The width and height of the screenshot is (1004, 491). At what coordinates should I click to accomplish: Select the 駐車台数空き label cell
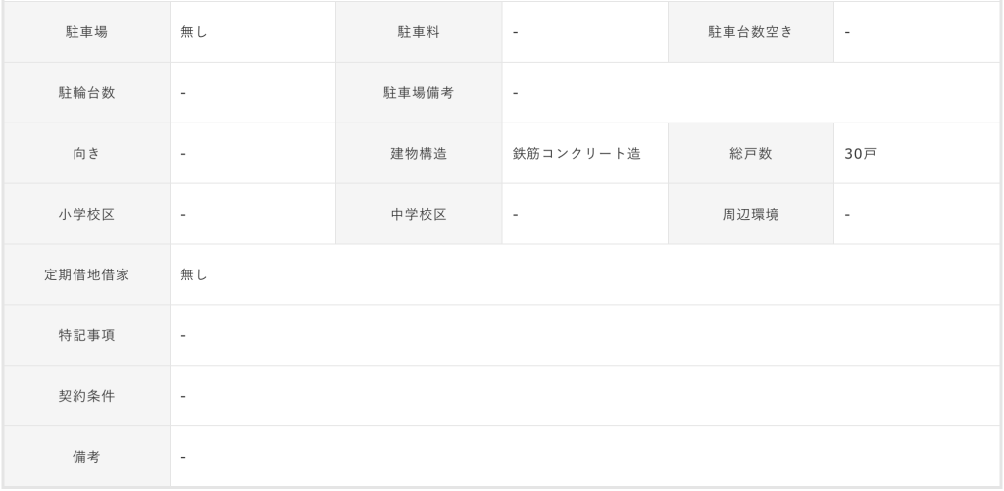pyautogui.click(x=751, y=32)
